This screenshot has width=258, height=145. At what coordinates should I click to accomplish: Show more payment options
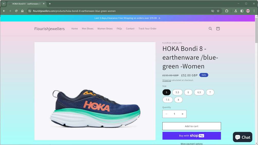192,144
